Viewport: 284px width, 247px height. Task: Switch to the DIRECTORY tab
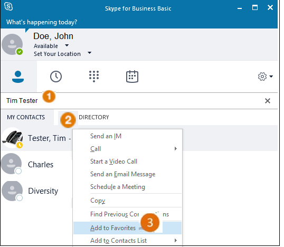point(94,117)
